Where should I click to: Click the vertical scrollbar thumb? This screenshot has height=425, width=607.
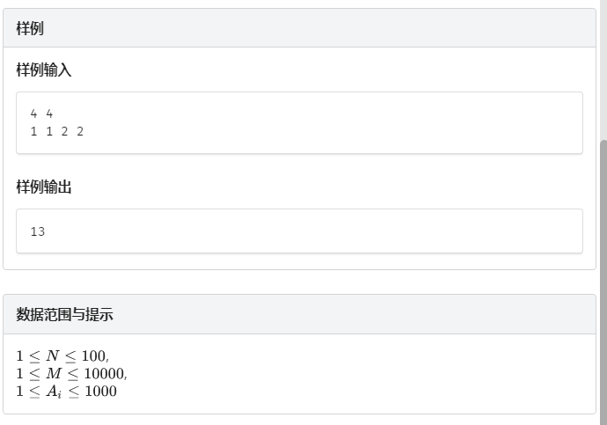tap(603, 282)
